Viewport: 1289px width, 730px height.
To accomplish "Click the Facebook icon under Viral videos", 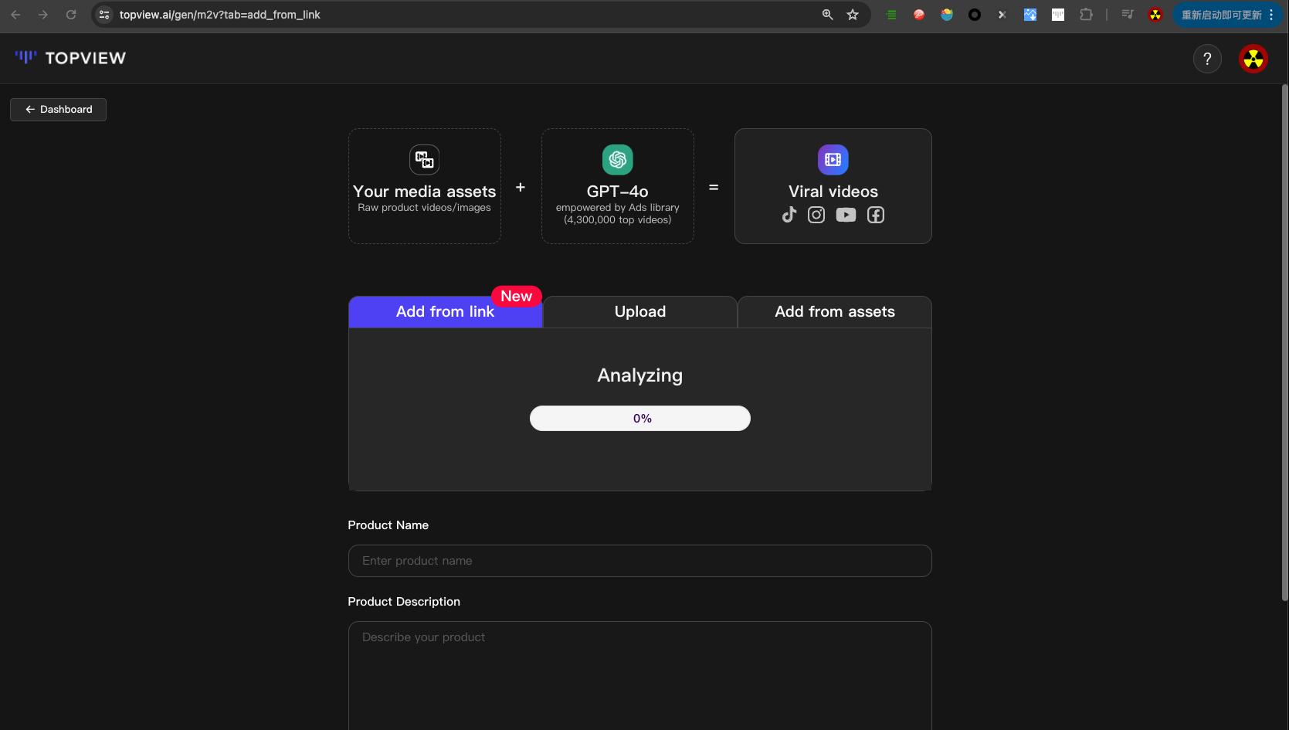I will [x=876, y=215].
